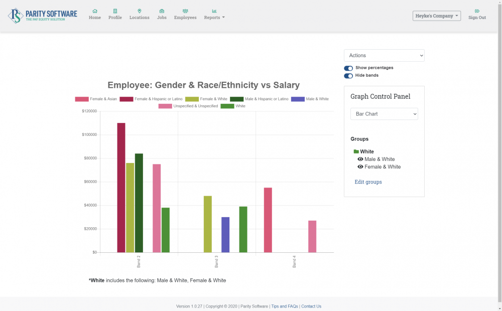Click the Parity Software logo
This screenshot has width=502, height=311.
point(43,16)
